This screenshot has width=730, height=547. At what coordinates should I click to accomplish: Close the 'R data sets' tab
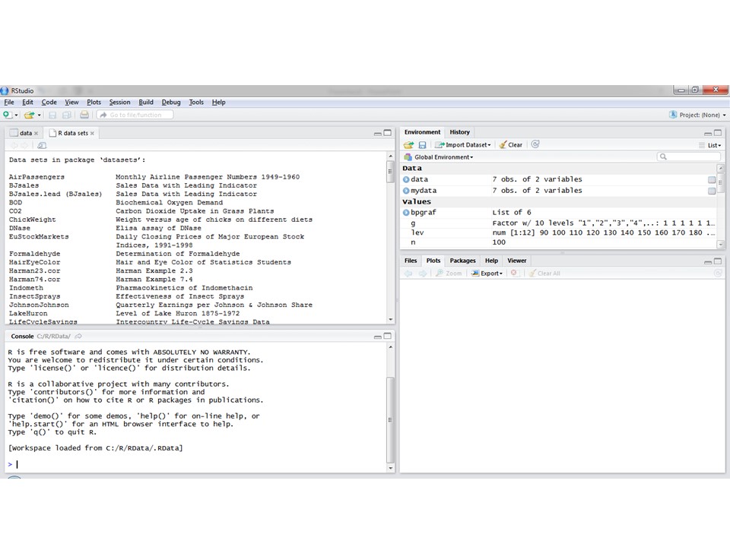pos(93,133)
